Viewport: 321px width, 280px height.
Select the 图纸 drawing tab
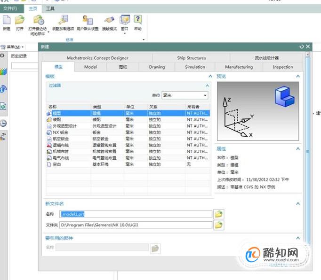tap(123, 67)
